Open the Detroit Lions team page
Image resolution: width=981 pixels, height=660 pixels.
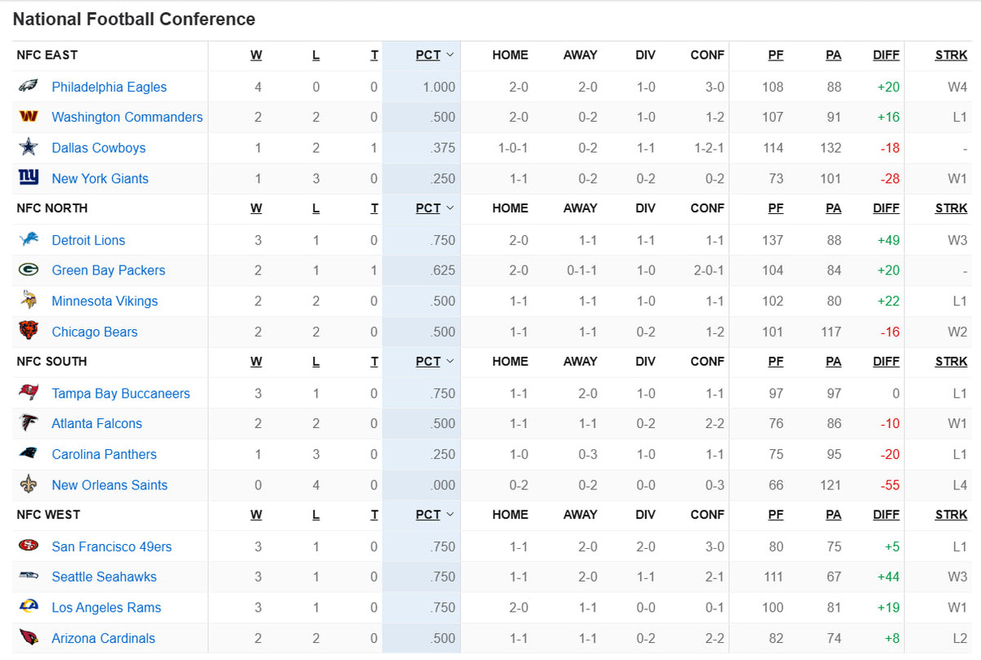88,240
